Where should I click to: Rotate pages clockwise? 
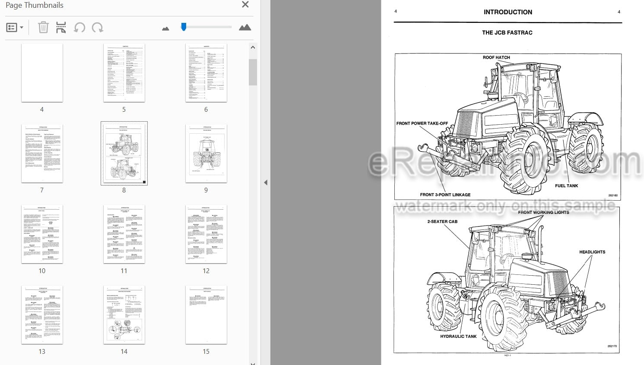(x=98, y=28)
